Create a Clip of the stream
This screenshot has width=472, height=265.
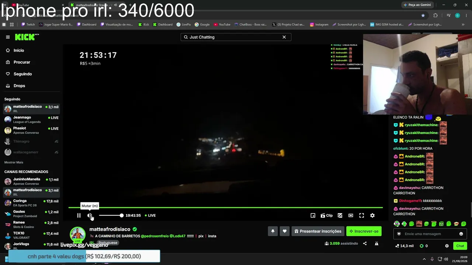tap(326, 215)
